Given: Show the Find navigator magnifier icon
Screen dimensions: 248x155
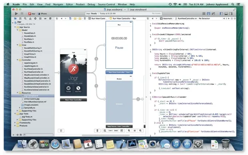Looking at the screenshot, I should (x=25, y=19).
